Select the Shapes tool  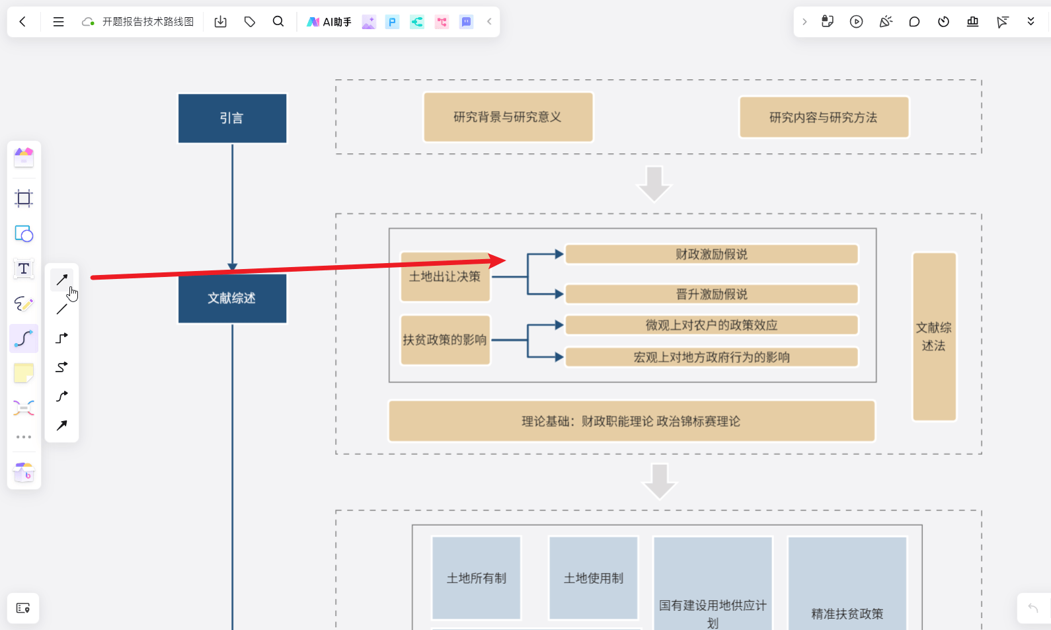pos(24,234)
